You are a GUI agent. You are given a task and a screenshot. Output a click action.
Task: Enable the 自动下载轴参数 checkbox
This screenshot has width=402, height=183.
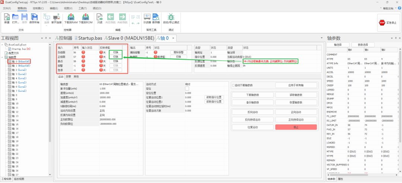(x=233, y=85)
